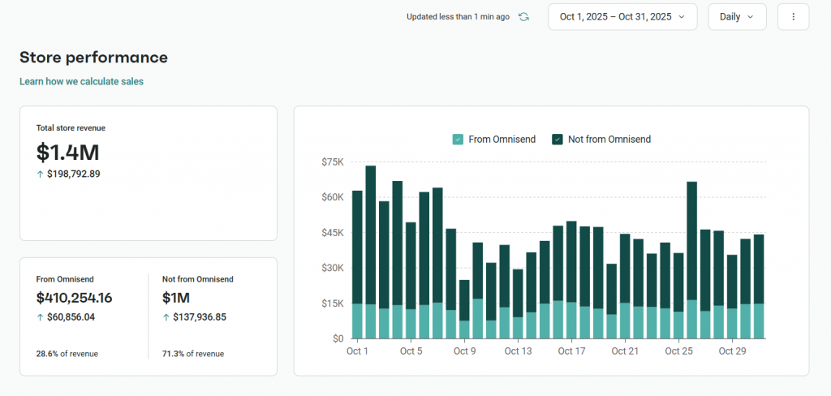The width and height of the screenshot is (831, 396).
Task: Click the $75K y-axis label
Action: [x=333, y=161]
